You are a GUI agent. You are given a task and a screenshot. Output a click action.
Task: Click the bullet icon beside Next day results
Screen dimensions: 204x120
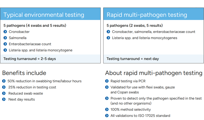tap(4, 99)
